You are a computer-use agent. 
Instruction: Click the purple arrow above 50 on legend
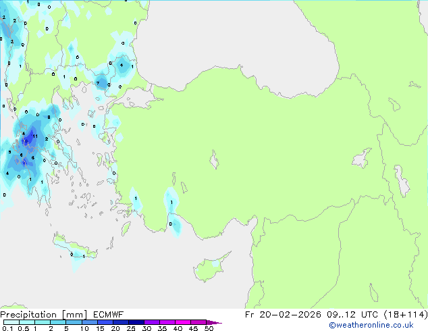tap(214, 322)
